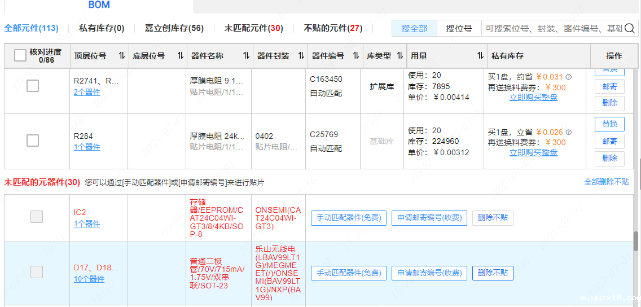The height and width of the screenshot is (307, 641).
Task: Select the 搜位号 search mode
Action: tap(459, 28)
